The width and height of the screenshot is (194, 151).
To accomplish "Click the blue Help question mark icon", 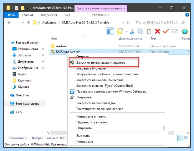I will [187, 15].
